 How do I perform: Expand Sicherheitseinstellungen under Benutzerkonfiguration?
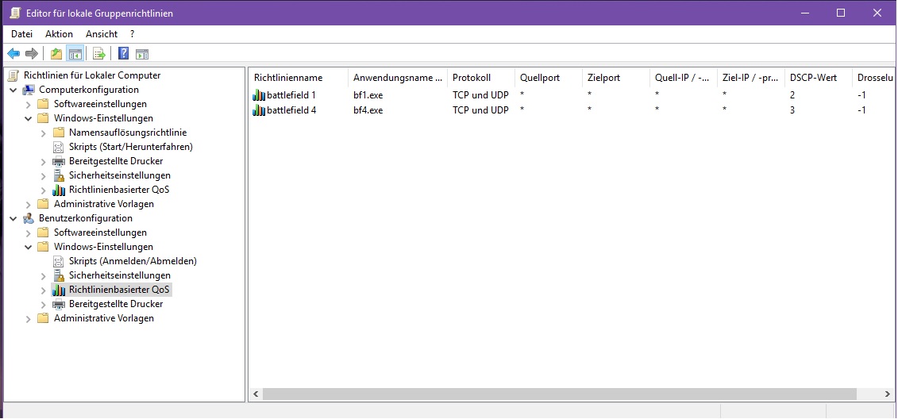(44, 276)
